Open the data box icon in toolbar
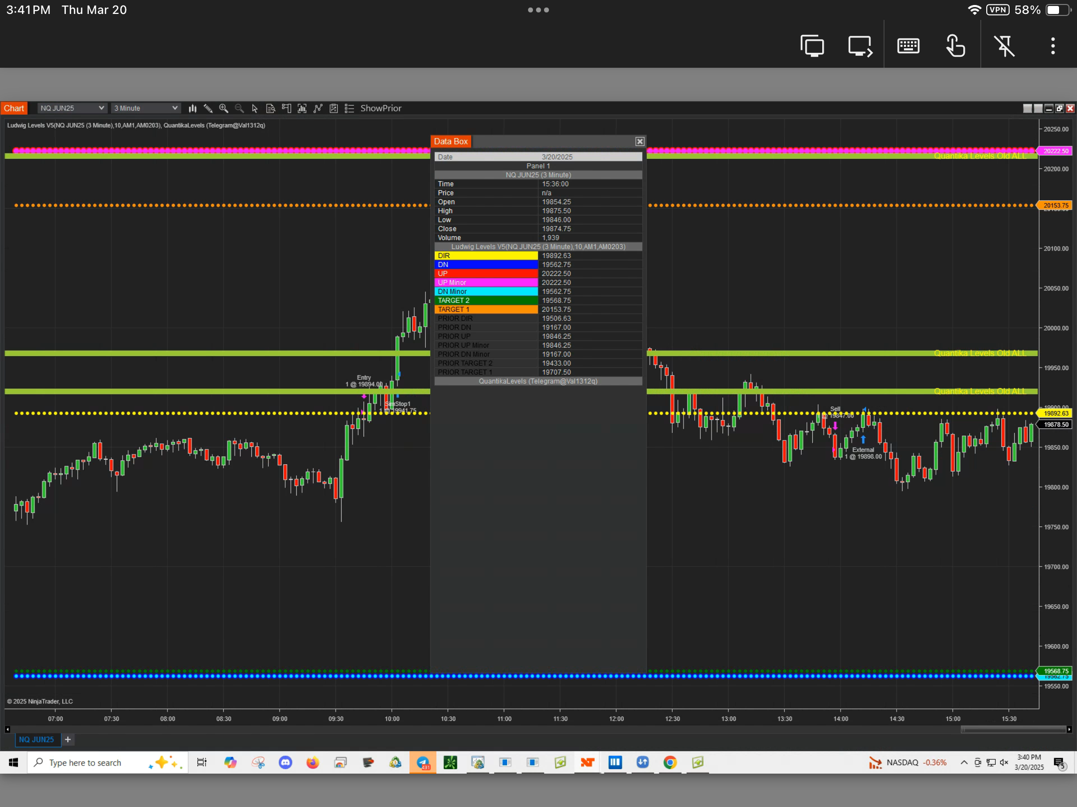Image resolution: width=1077 pixels, height=807 pixels. (x=271, y=108)
